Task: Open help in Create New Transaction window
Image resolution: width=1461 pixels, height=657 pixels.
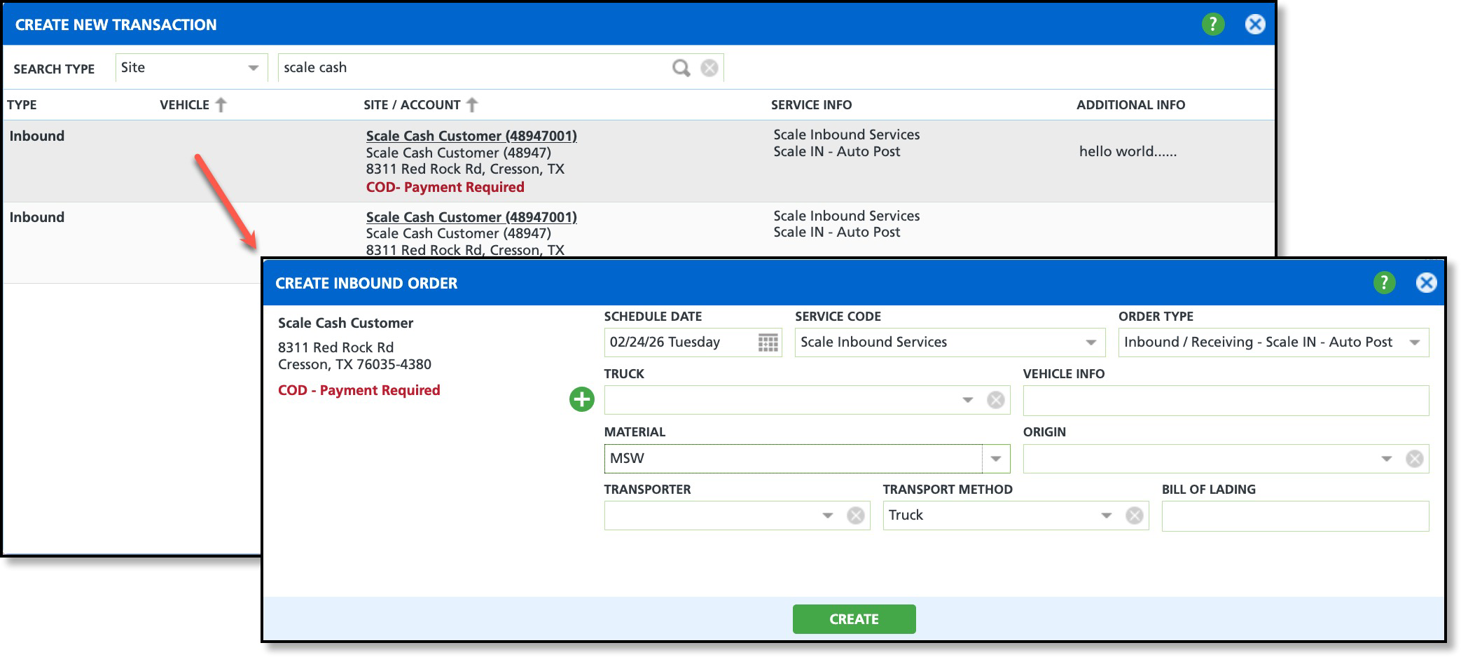Action: click(x=1213, y=25)
